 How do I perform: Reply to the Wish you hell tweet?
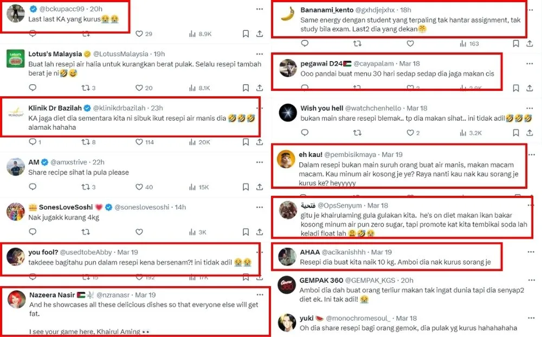(x=304, y=133)
